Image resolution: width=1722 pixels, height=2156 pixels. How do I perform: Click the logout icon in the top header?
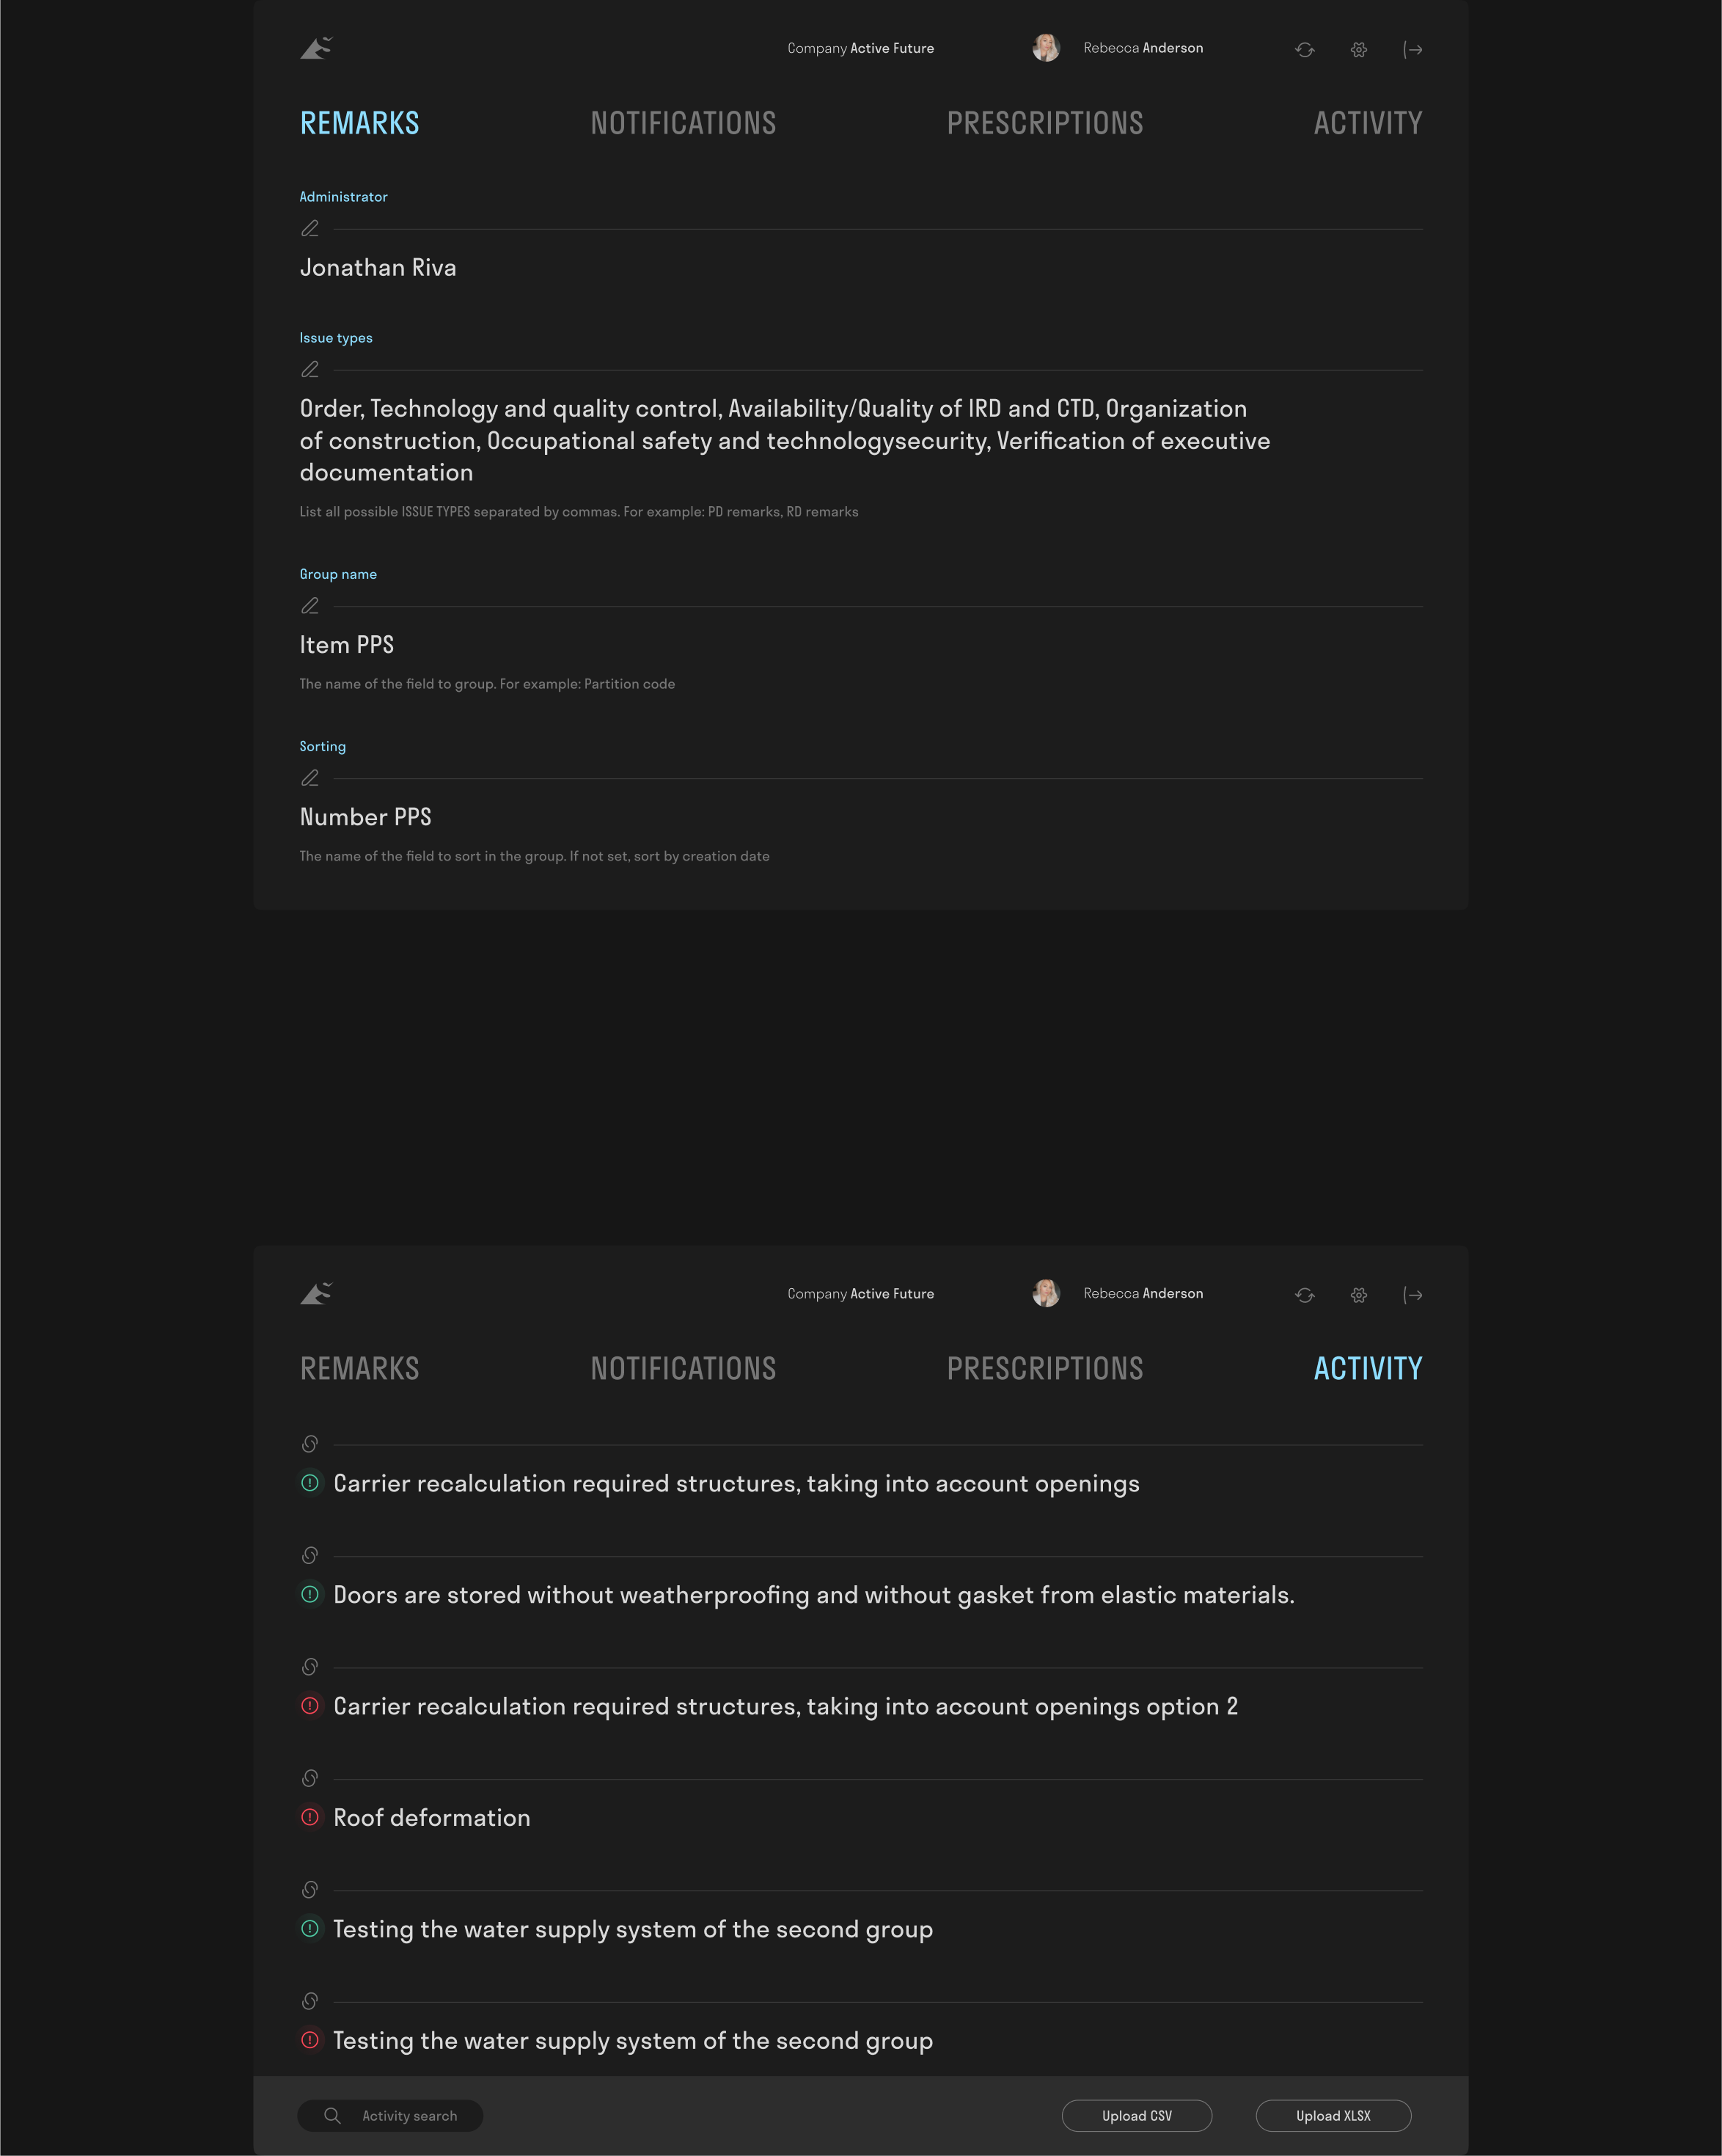click(1412, 49)
